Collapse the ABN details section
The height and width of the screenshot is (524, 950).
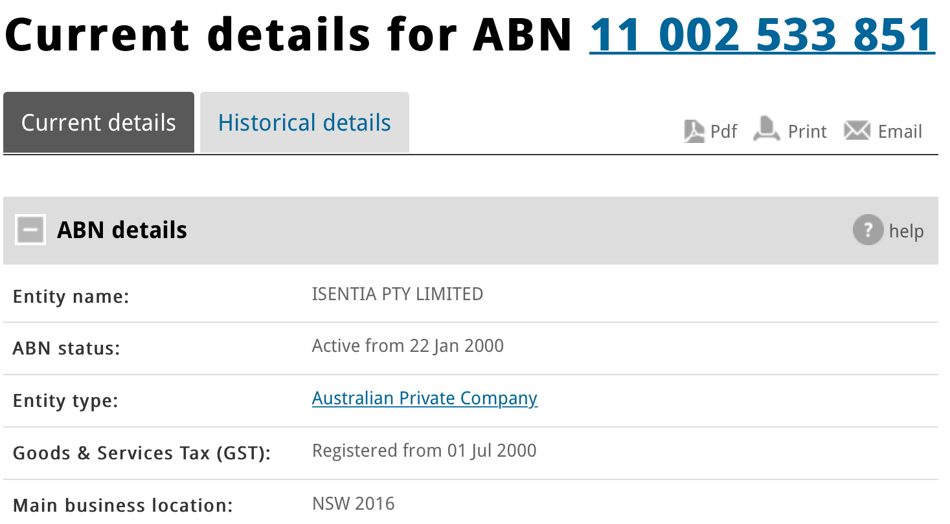click(x=30, y=230)
